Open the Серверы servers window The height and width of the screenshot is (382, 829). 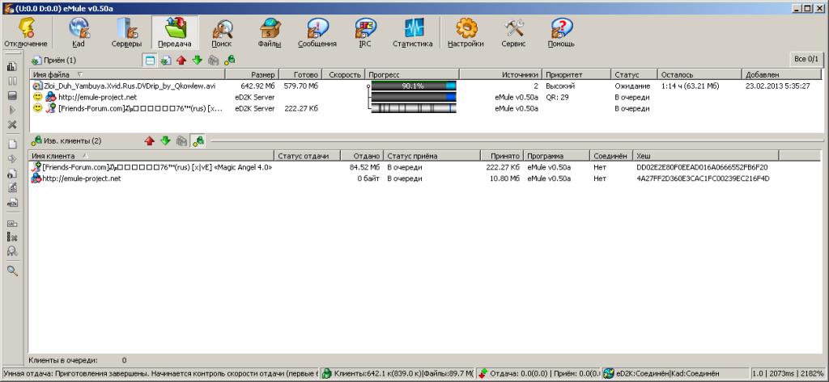126,33
